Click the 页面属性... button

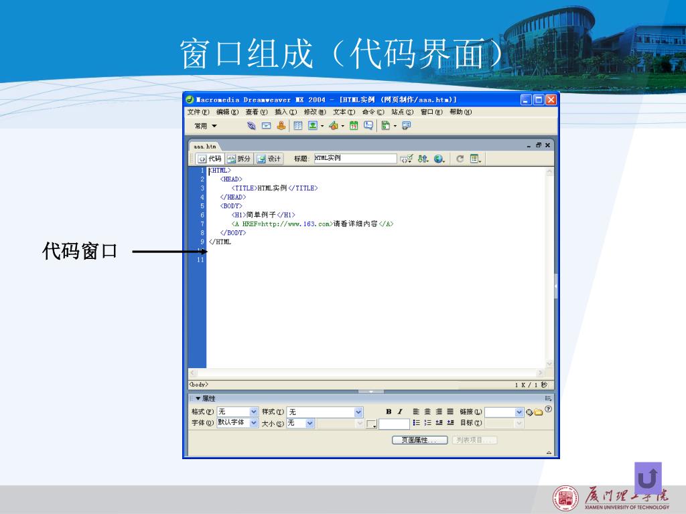click(x=419, y=440)
